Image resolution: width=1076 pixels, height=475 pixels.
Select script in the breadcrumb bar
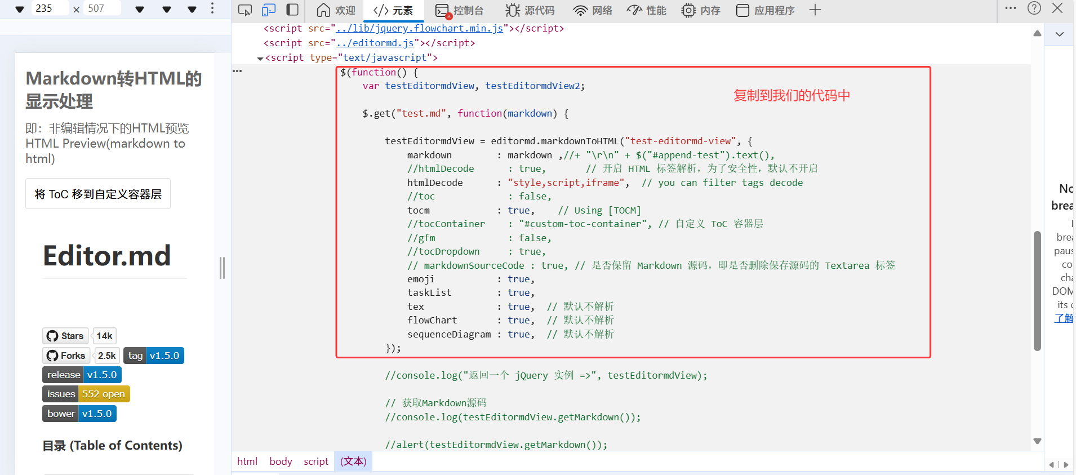[316, 461]
